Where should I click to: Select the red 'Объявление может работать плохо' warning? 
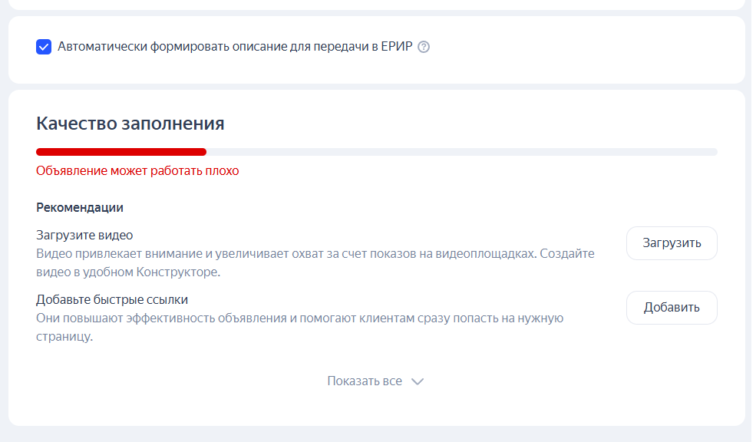click(137, 170)
